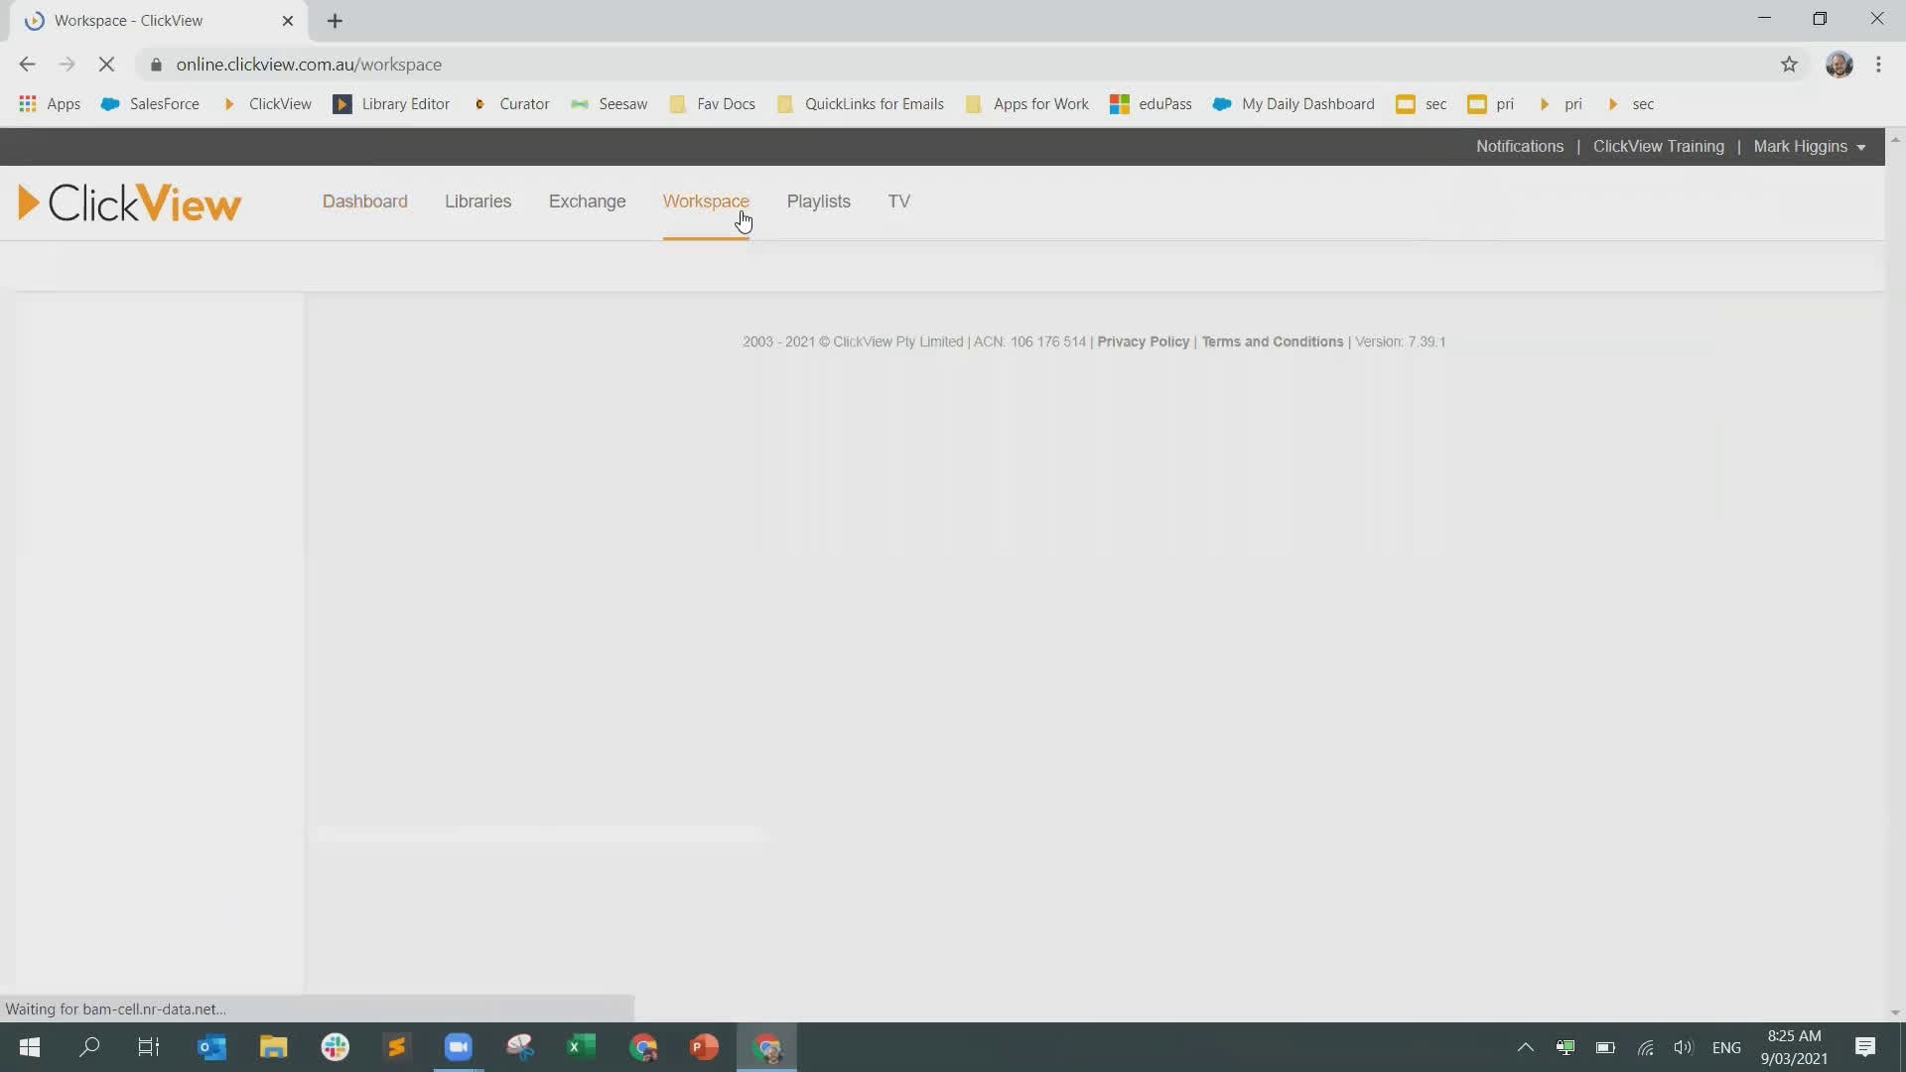Open the Fav Docs bookmark folder
Image resolution: width=1906 pixels, height=1072 pixels.
[x=713, y=104]
